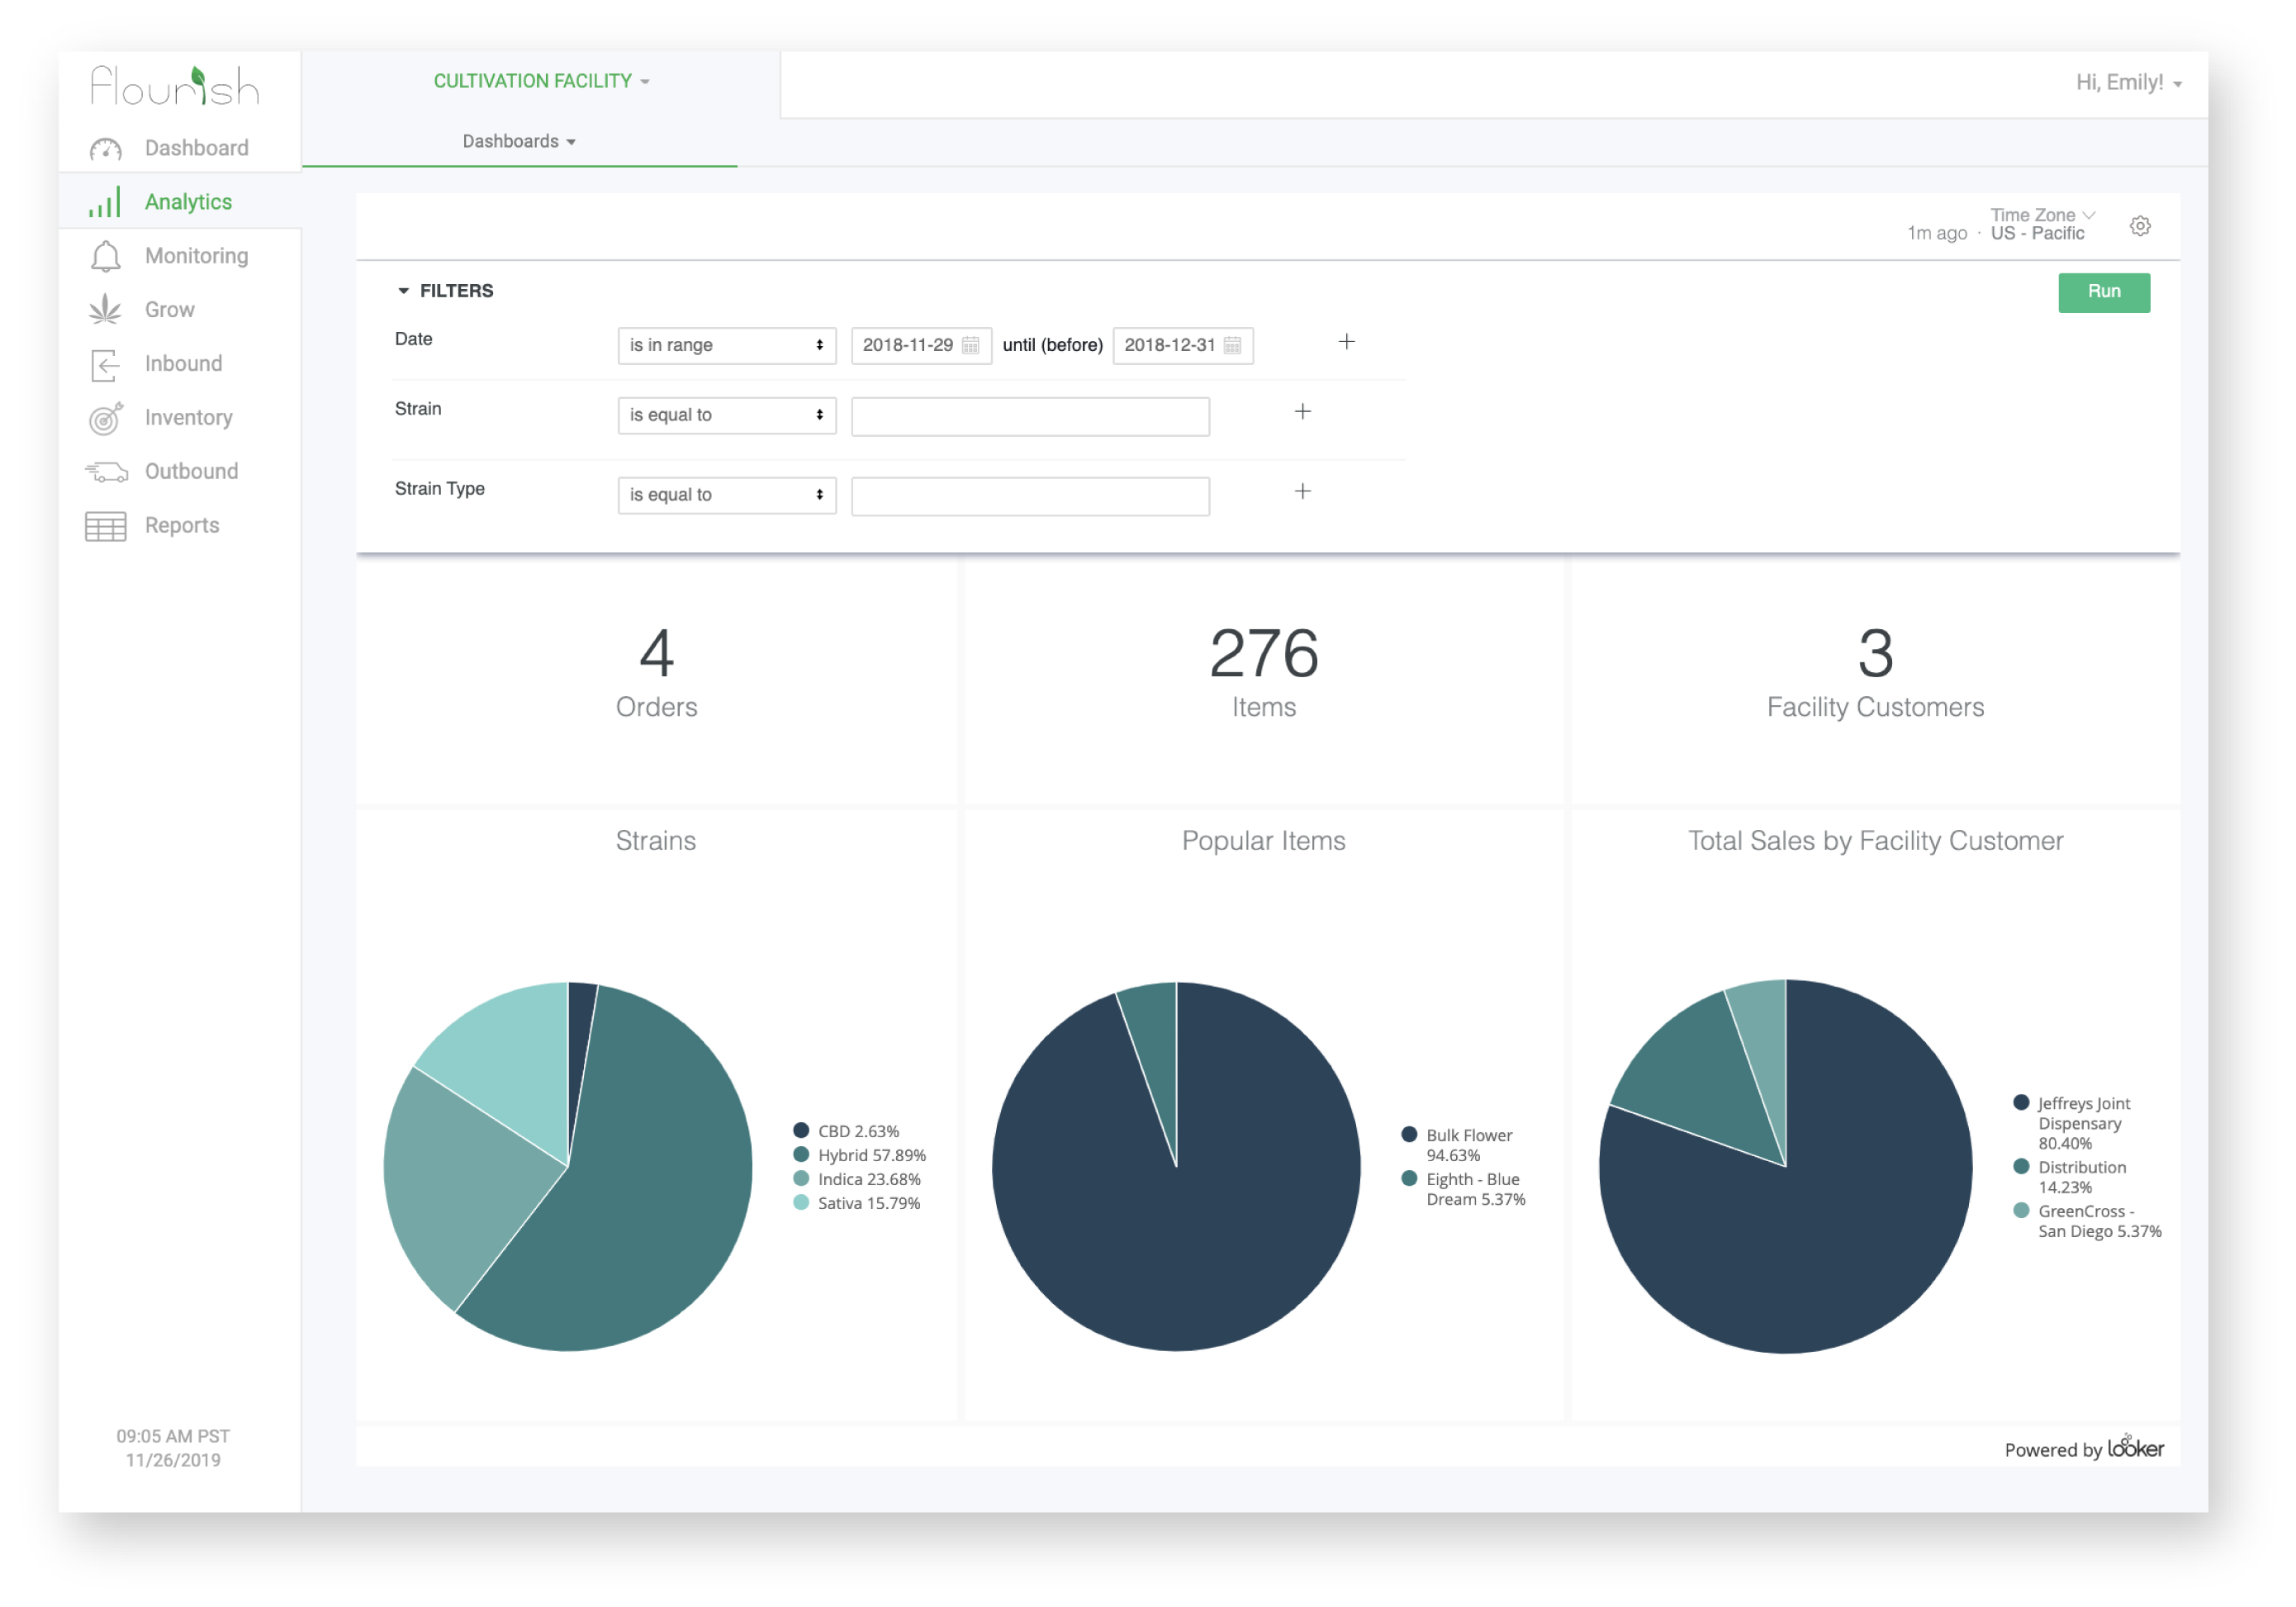Expand the Cultivation Facility dropdown
Image resolution: width=2296 pixels, height=1607 pixels.
click(541, 81)
